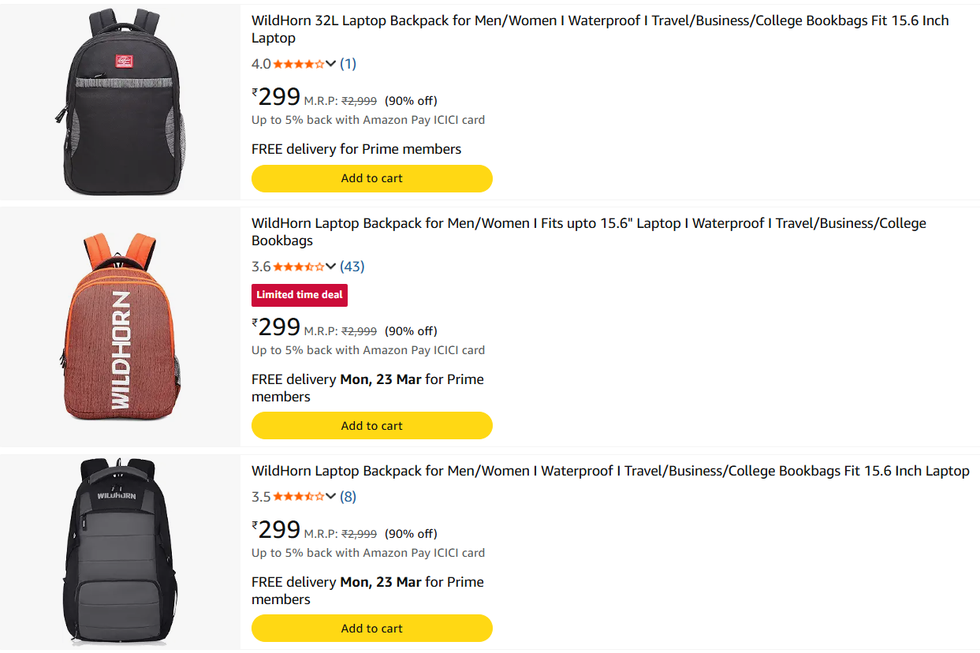Open the (8) reviews count link
This screenshot has width=980, height=653.
348,497
